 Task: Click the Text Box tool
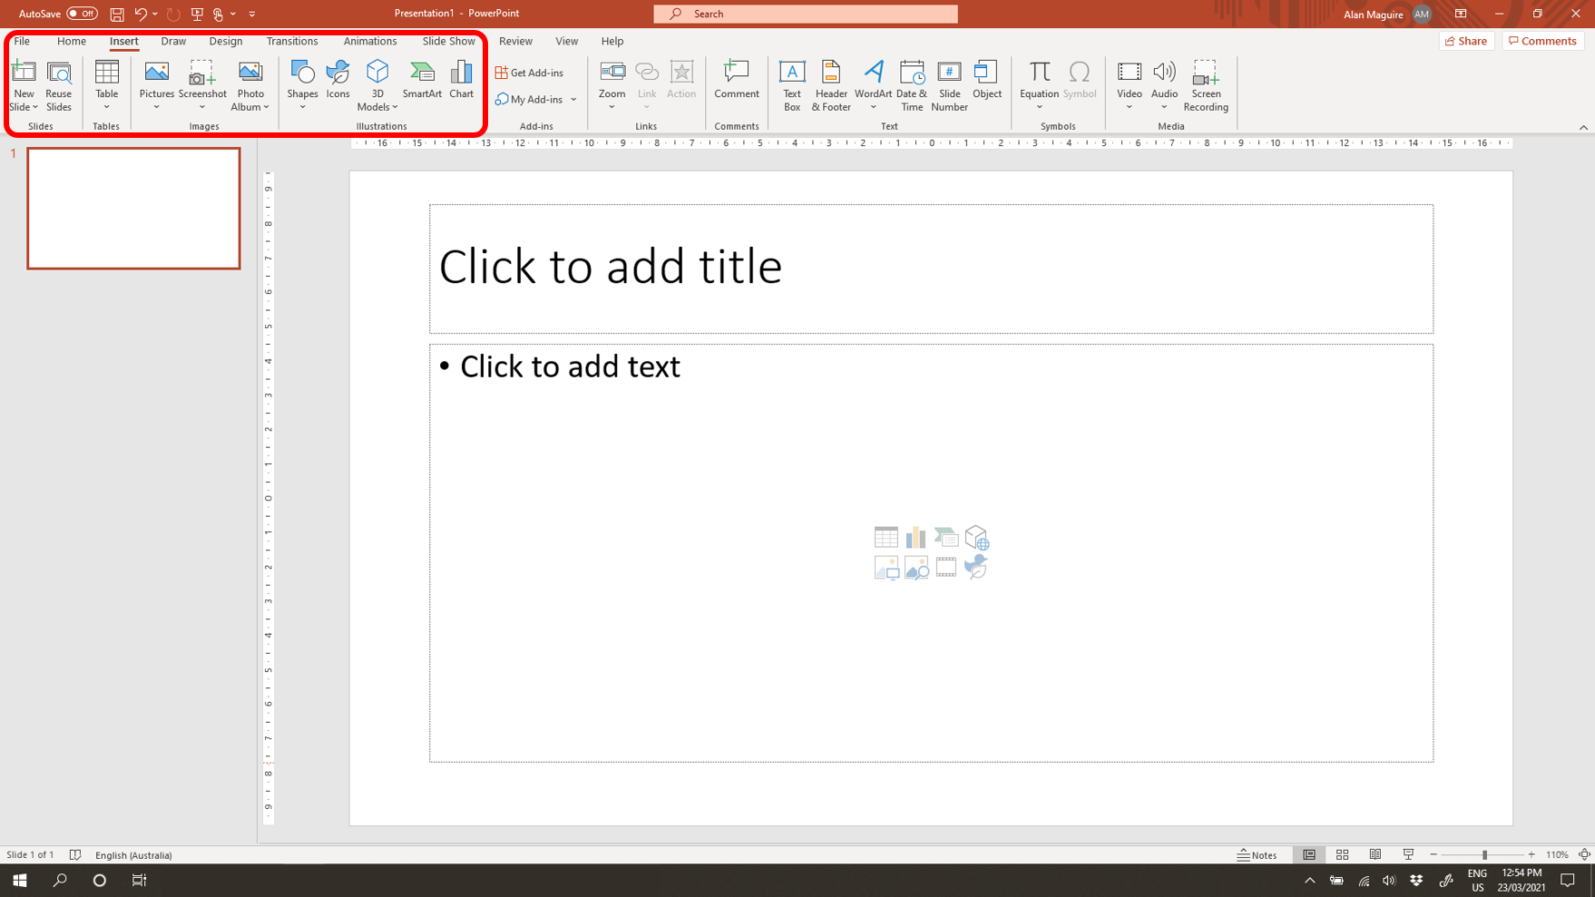point(791,85)
